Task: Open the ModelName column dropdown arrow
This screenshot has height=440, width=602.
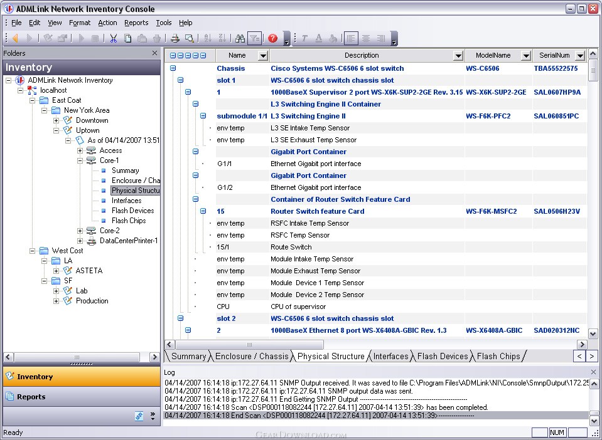Action: click(527, 56)
